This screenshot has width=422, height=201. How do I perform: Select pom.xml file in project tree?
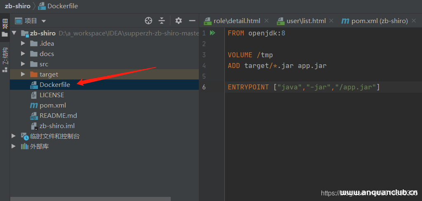tap(52, 105)
